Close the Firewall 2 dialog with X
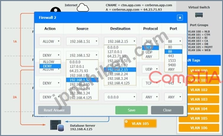The image size is (223, 136). [x=180, y=18]
